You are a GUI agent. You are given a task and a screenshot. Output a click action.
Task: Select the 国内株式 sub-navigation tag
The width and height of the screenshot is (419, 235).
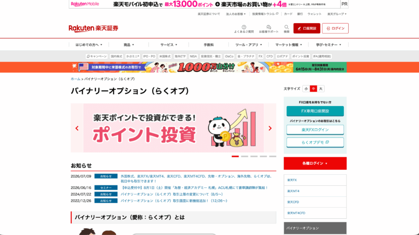point(116,56)
